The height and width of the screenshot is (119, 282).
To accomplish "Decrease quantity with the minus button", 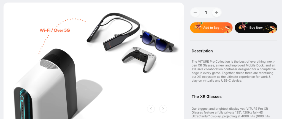I will [x=195, y=13].
